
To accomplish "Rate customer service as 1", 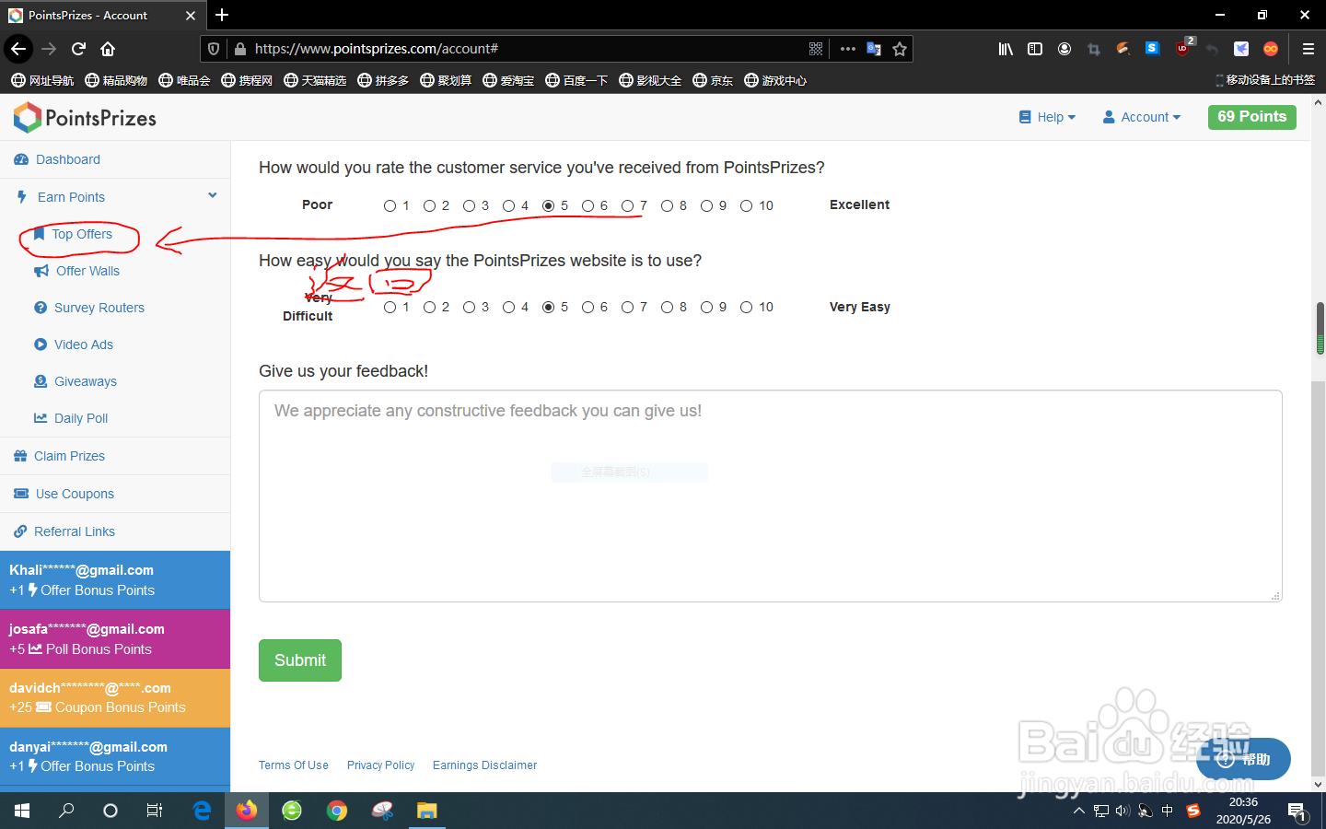I will point(390,205).
